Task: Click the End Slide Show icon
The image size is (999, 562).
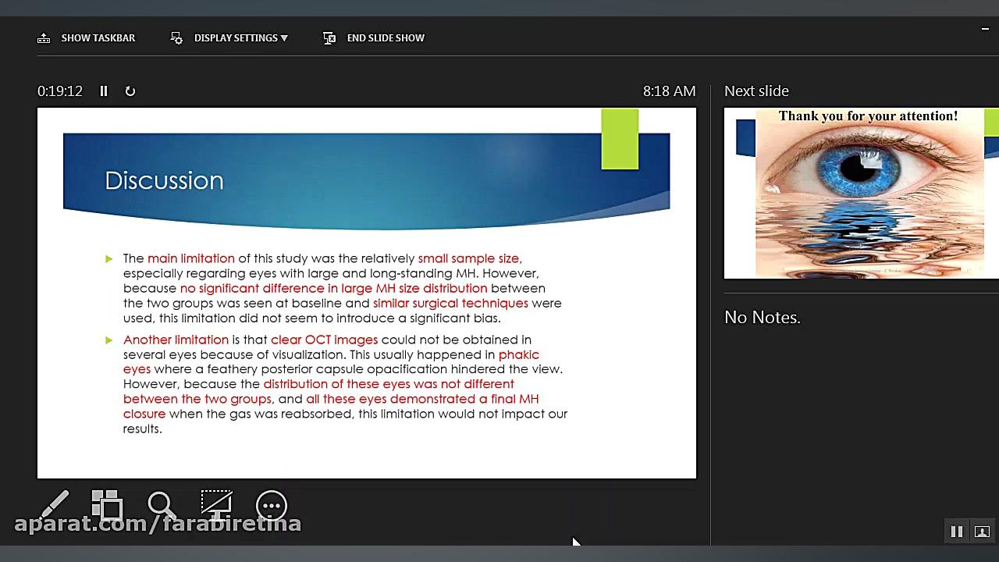Action: pyautogui.click(x=329, y=38)
